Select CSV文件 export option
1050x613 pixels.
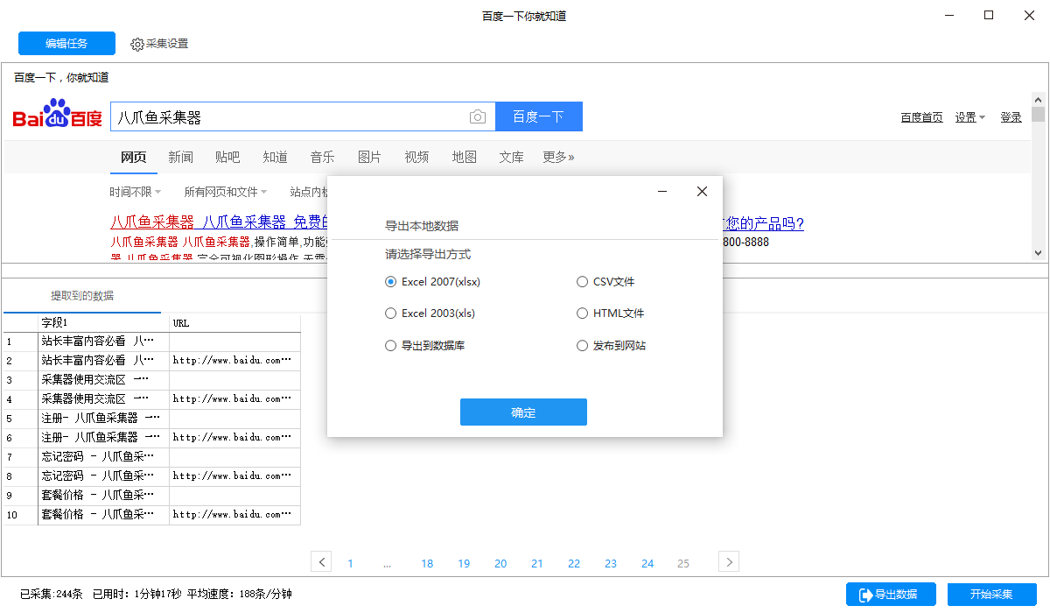pos(605,282)
